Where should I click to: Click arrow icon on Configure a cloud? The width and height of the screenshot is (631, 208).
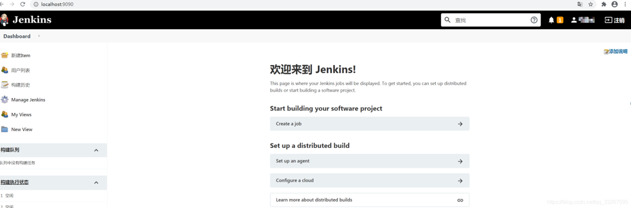tap(460, 181)
